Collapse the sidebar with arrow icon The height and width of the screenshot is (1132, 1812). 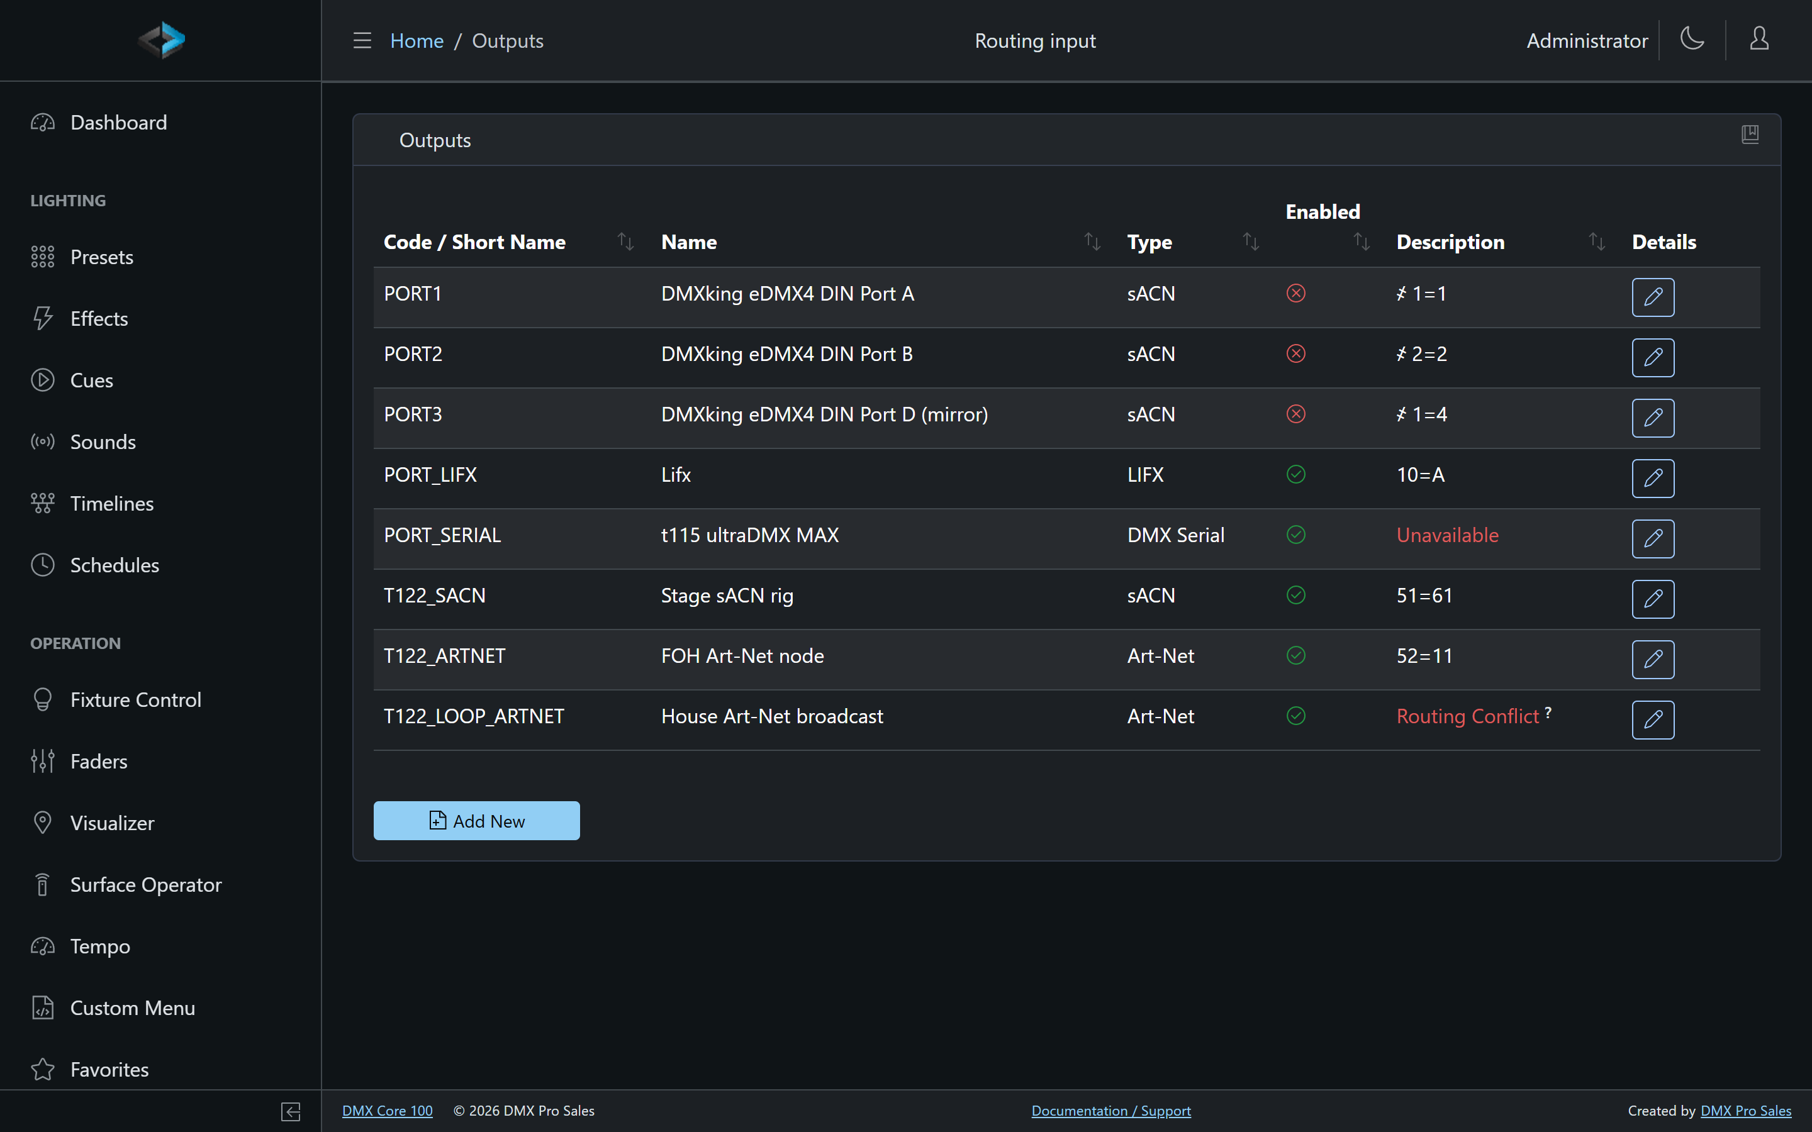pos(291,1112)
